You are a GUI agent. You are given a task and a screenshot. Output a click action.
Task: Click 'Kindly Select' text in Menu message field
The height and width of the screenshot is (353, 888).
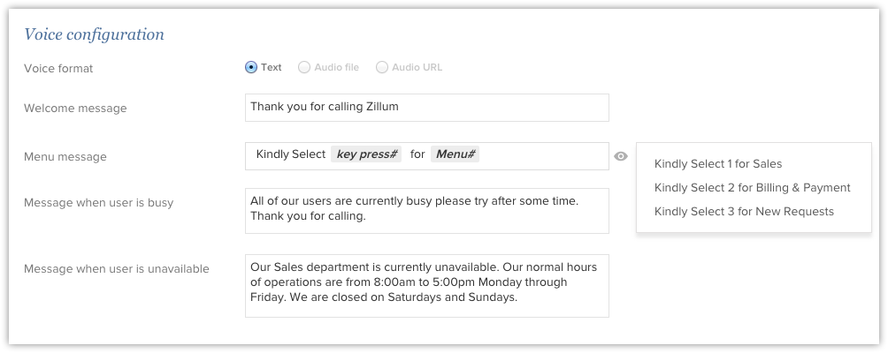pos(290,154)
